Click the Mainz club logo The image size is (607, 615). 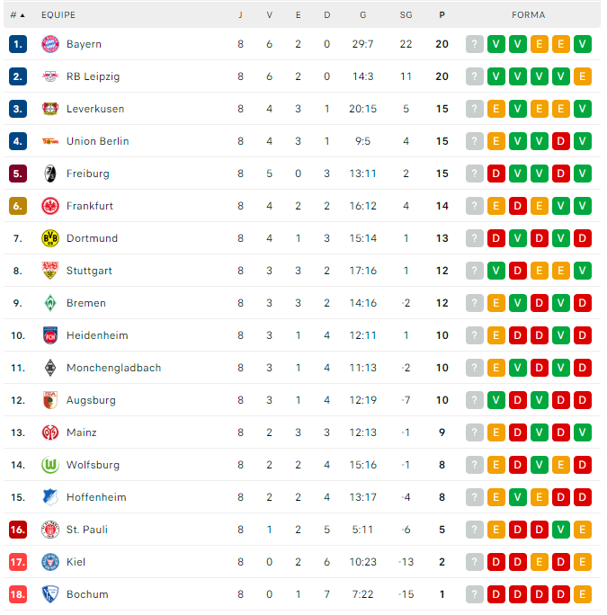point(50,432)
